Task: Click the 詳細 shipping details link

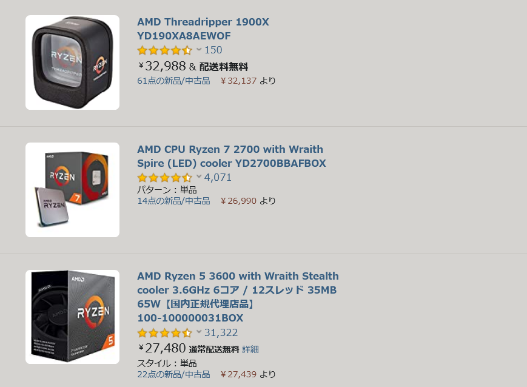Action: pyautogui.click(x=250, y=349)
